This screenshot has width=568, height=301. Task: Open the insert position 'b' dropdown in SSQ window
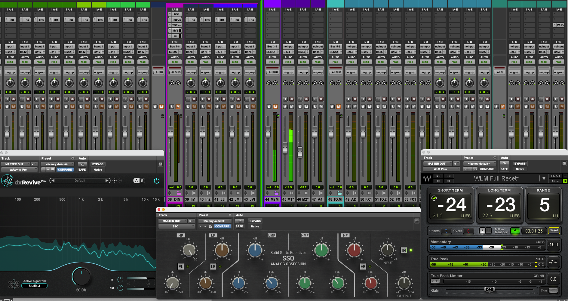point(192,221)
